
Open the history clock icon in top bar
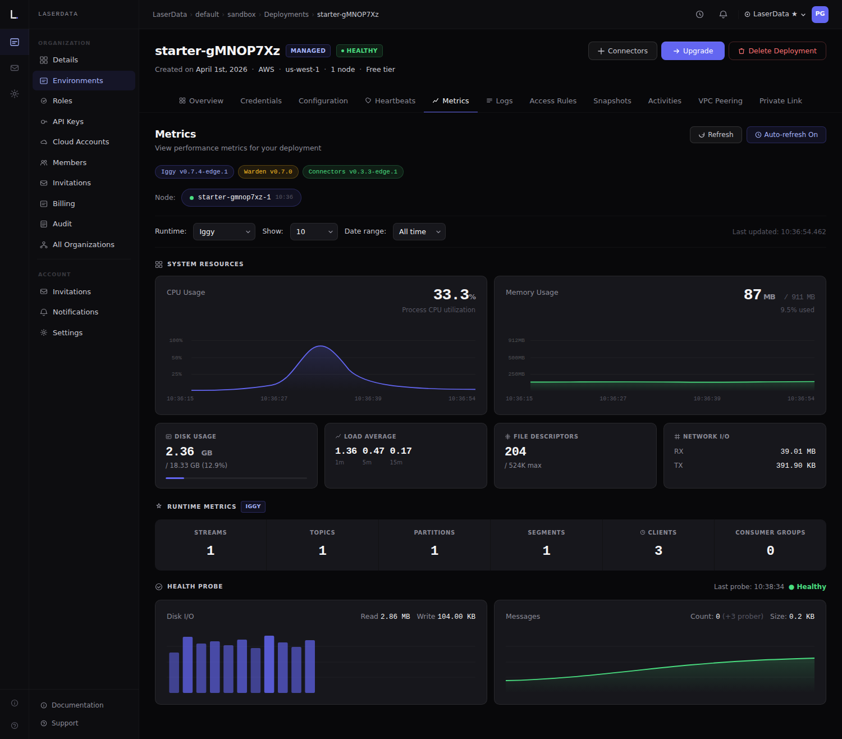[699, 14]
